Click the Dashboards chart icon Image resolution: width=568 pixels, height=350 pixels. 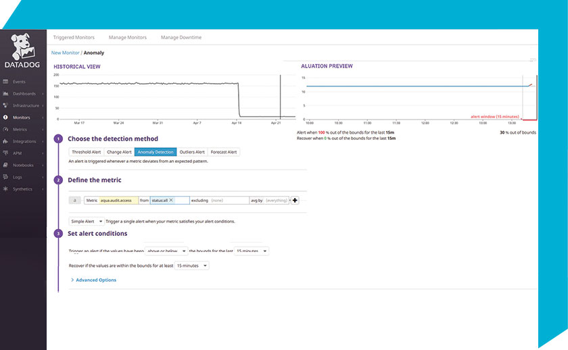pyautogui.click(x=5, y=94)
